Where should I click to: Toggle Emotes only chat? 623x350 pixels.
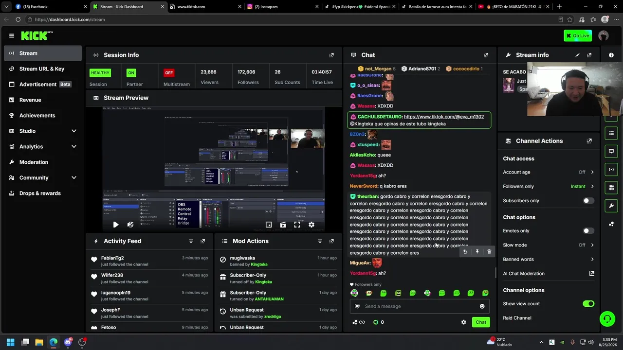[588, 231]
